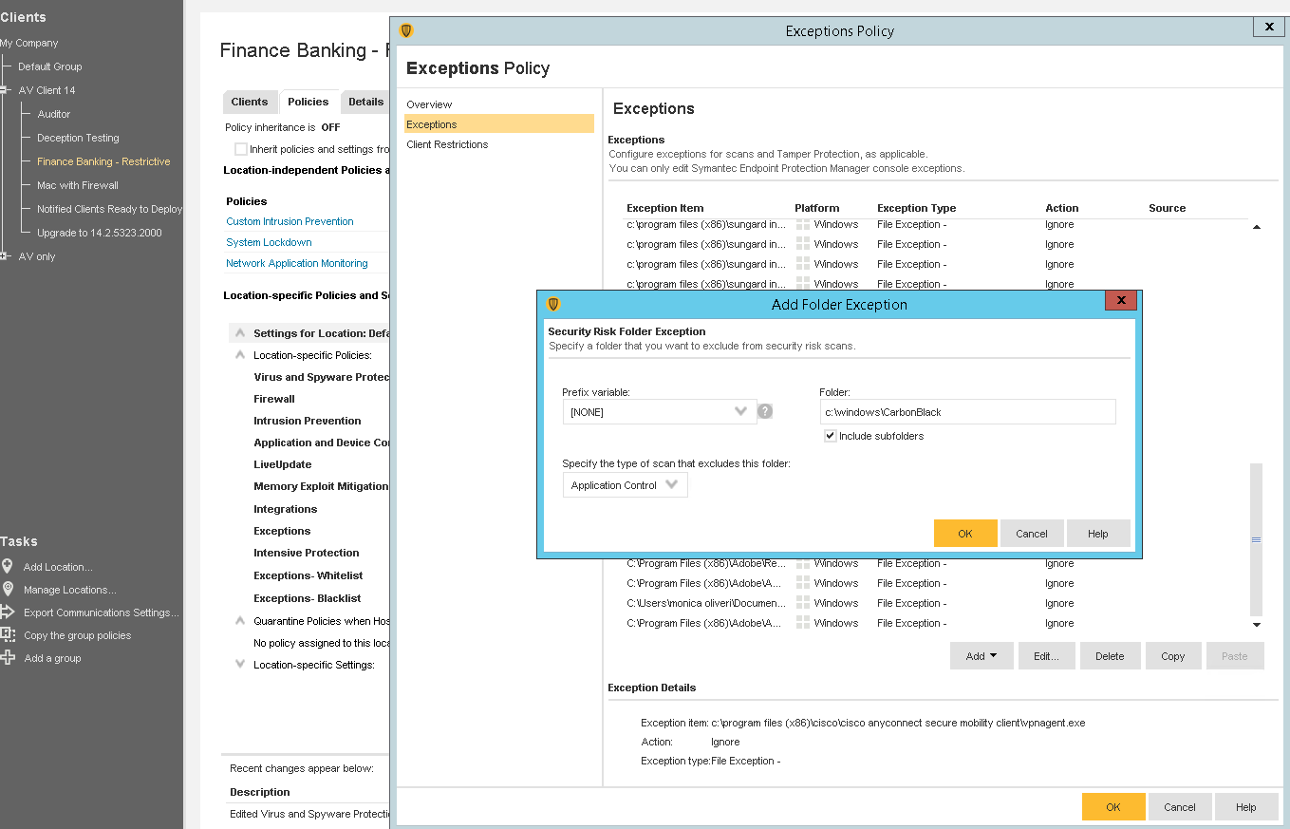Image resolution: width=1290 pixels, height=829 pixels.
Task: Expand the Location-specific Settings chevron
Action: click(240, 665)
